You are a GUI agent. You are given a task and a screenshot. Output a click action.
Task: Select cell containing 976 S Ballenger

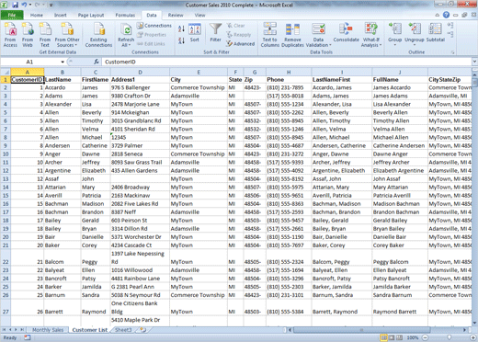pos(140,87)
